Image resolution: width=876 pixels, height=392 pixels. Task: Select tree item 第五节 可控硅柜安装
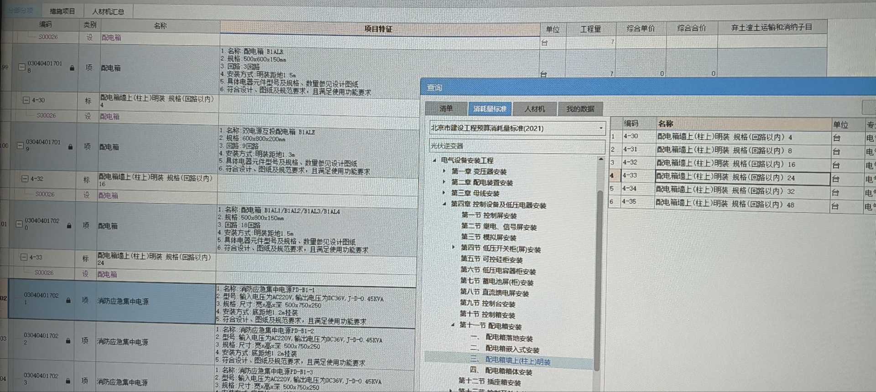click(x=491, y=259)
